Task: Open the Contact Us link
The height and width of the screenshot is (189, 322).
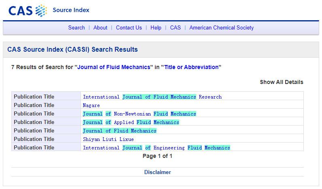Action: [129, 28]
